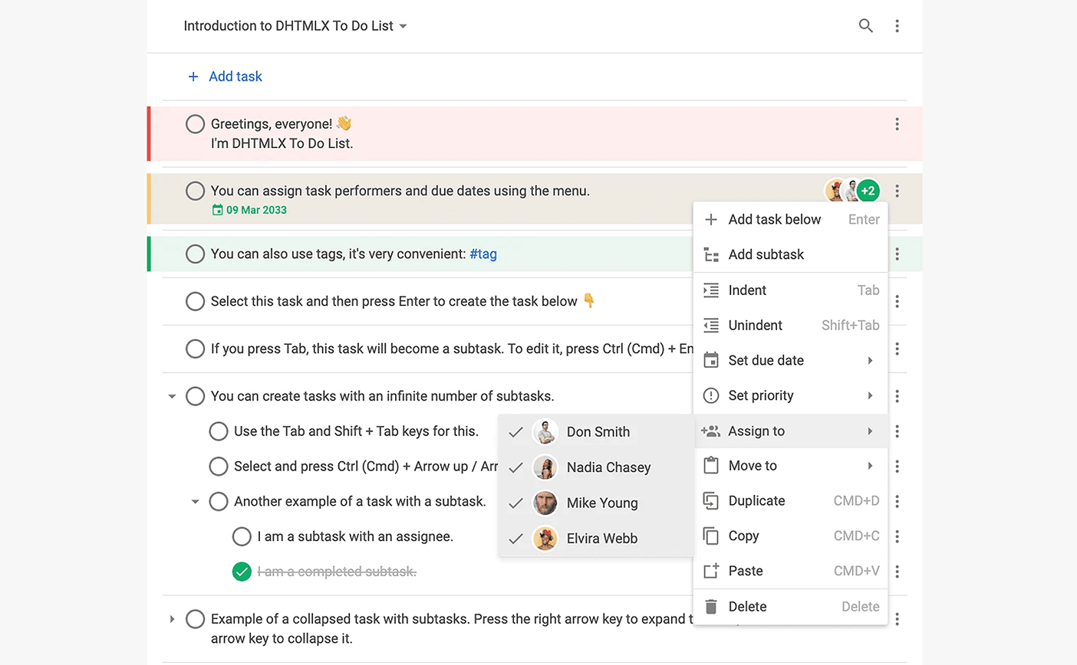The image size is (1077, 665).
Task: Click the Add subtask tree icon
Action: [x=711, y=255]
